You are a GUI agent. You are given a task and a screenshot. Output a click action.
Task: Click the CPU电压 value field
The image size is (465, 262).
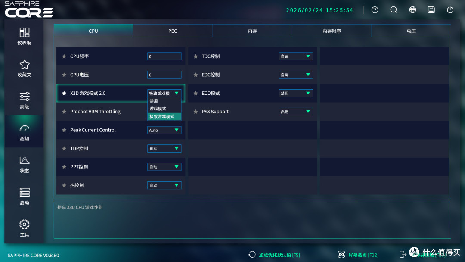tap(164, 75)
